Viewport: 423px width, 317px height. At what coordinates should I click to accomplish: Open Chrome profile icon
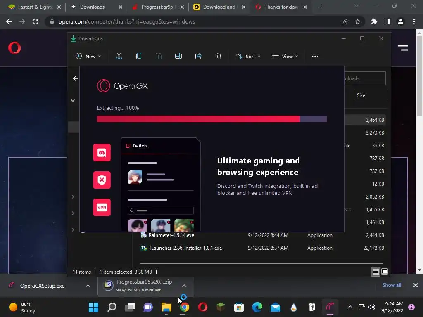point(401,21)
